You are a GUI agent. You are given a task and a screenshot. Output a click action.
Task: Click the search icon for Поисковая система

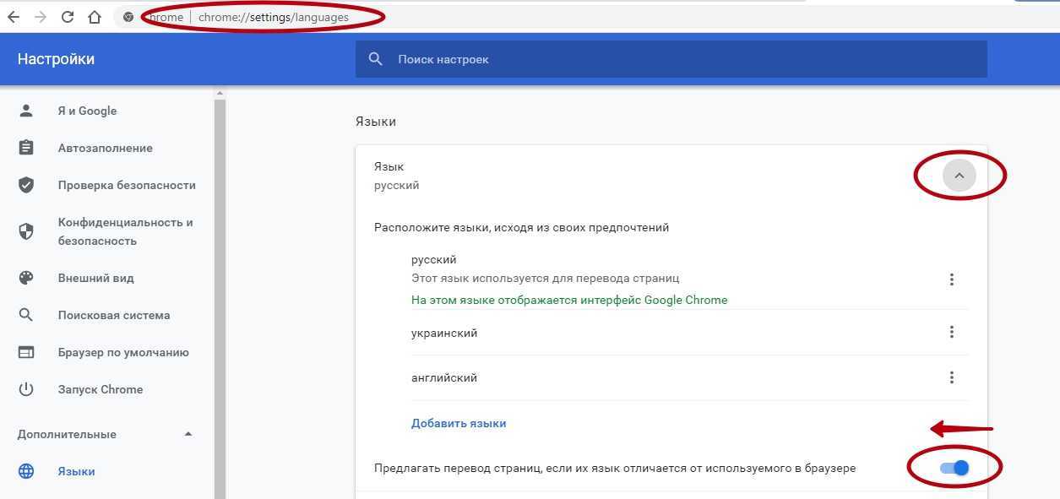(26, 315)
